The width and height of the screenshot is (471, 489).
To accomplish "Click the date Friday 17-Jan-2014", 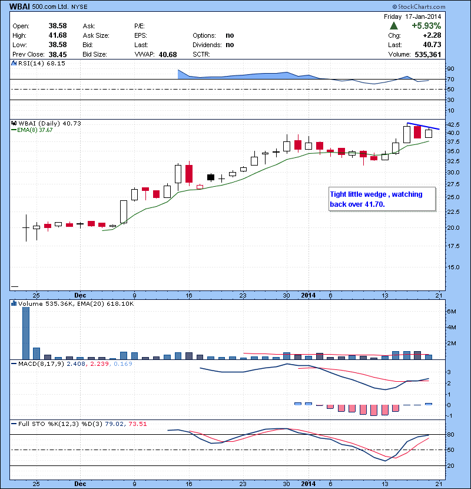I will [412, 16].
